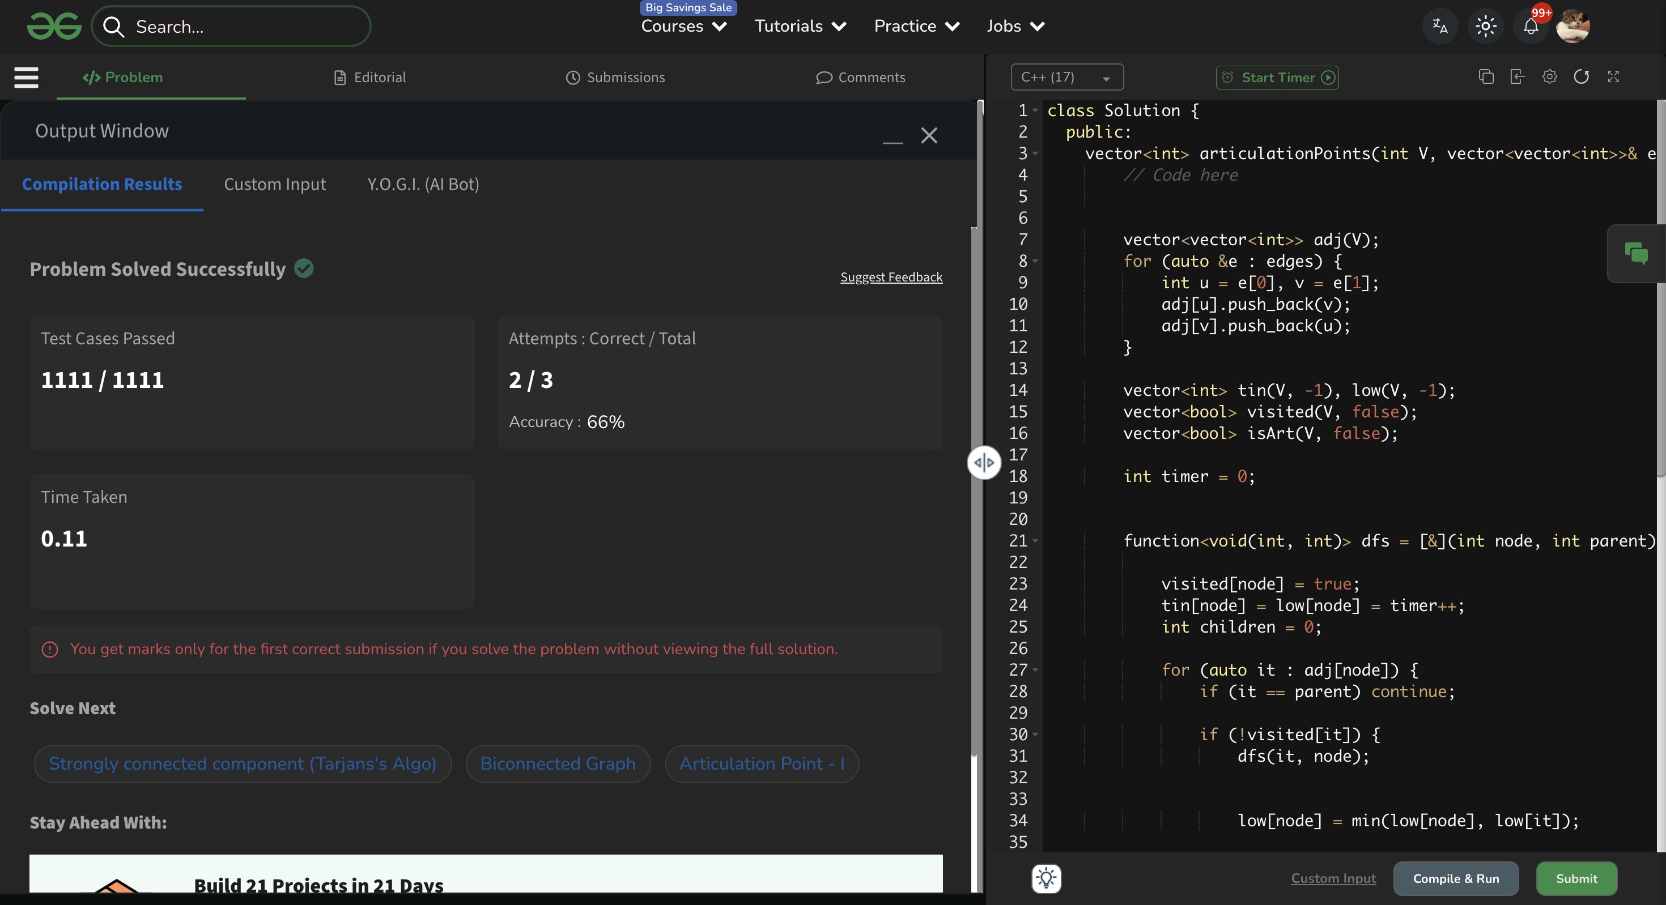Switch to the Editorial tab
Image resolution: width=1666 pixels, height=905 pixels.
[370, 78]
